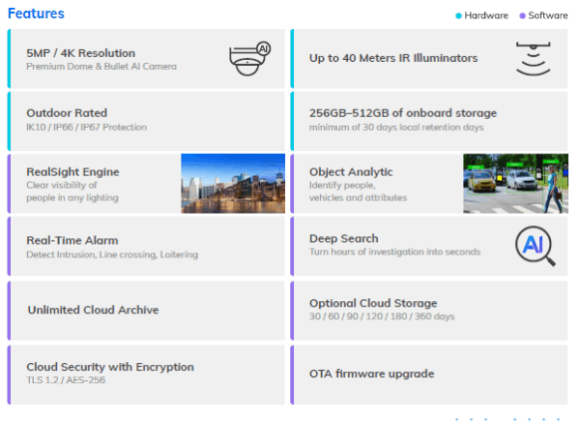
Task: Open the Deep Search feature title
Action: (343, 239)
